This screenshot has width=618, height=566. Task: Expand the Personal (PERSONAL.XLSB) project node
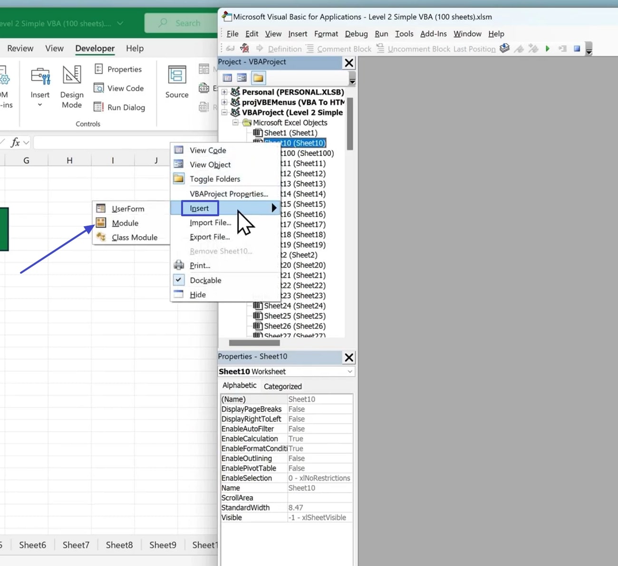(x=224, y=92)
